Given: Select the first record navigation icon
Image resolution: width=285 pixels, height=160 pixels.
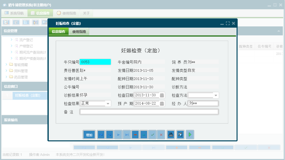Looking at the screenshot, I should 101,134.
